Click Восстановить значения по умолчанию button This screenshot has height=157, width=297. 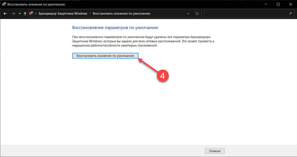tap(105, 56)
